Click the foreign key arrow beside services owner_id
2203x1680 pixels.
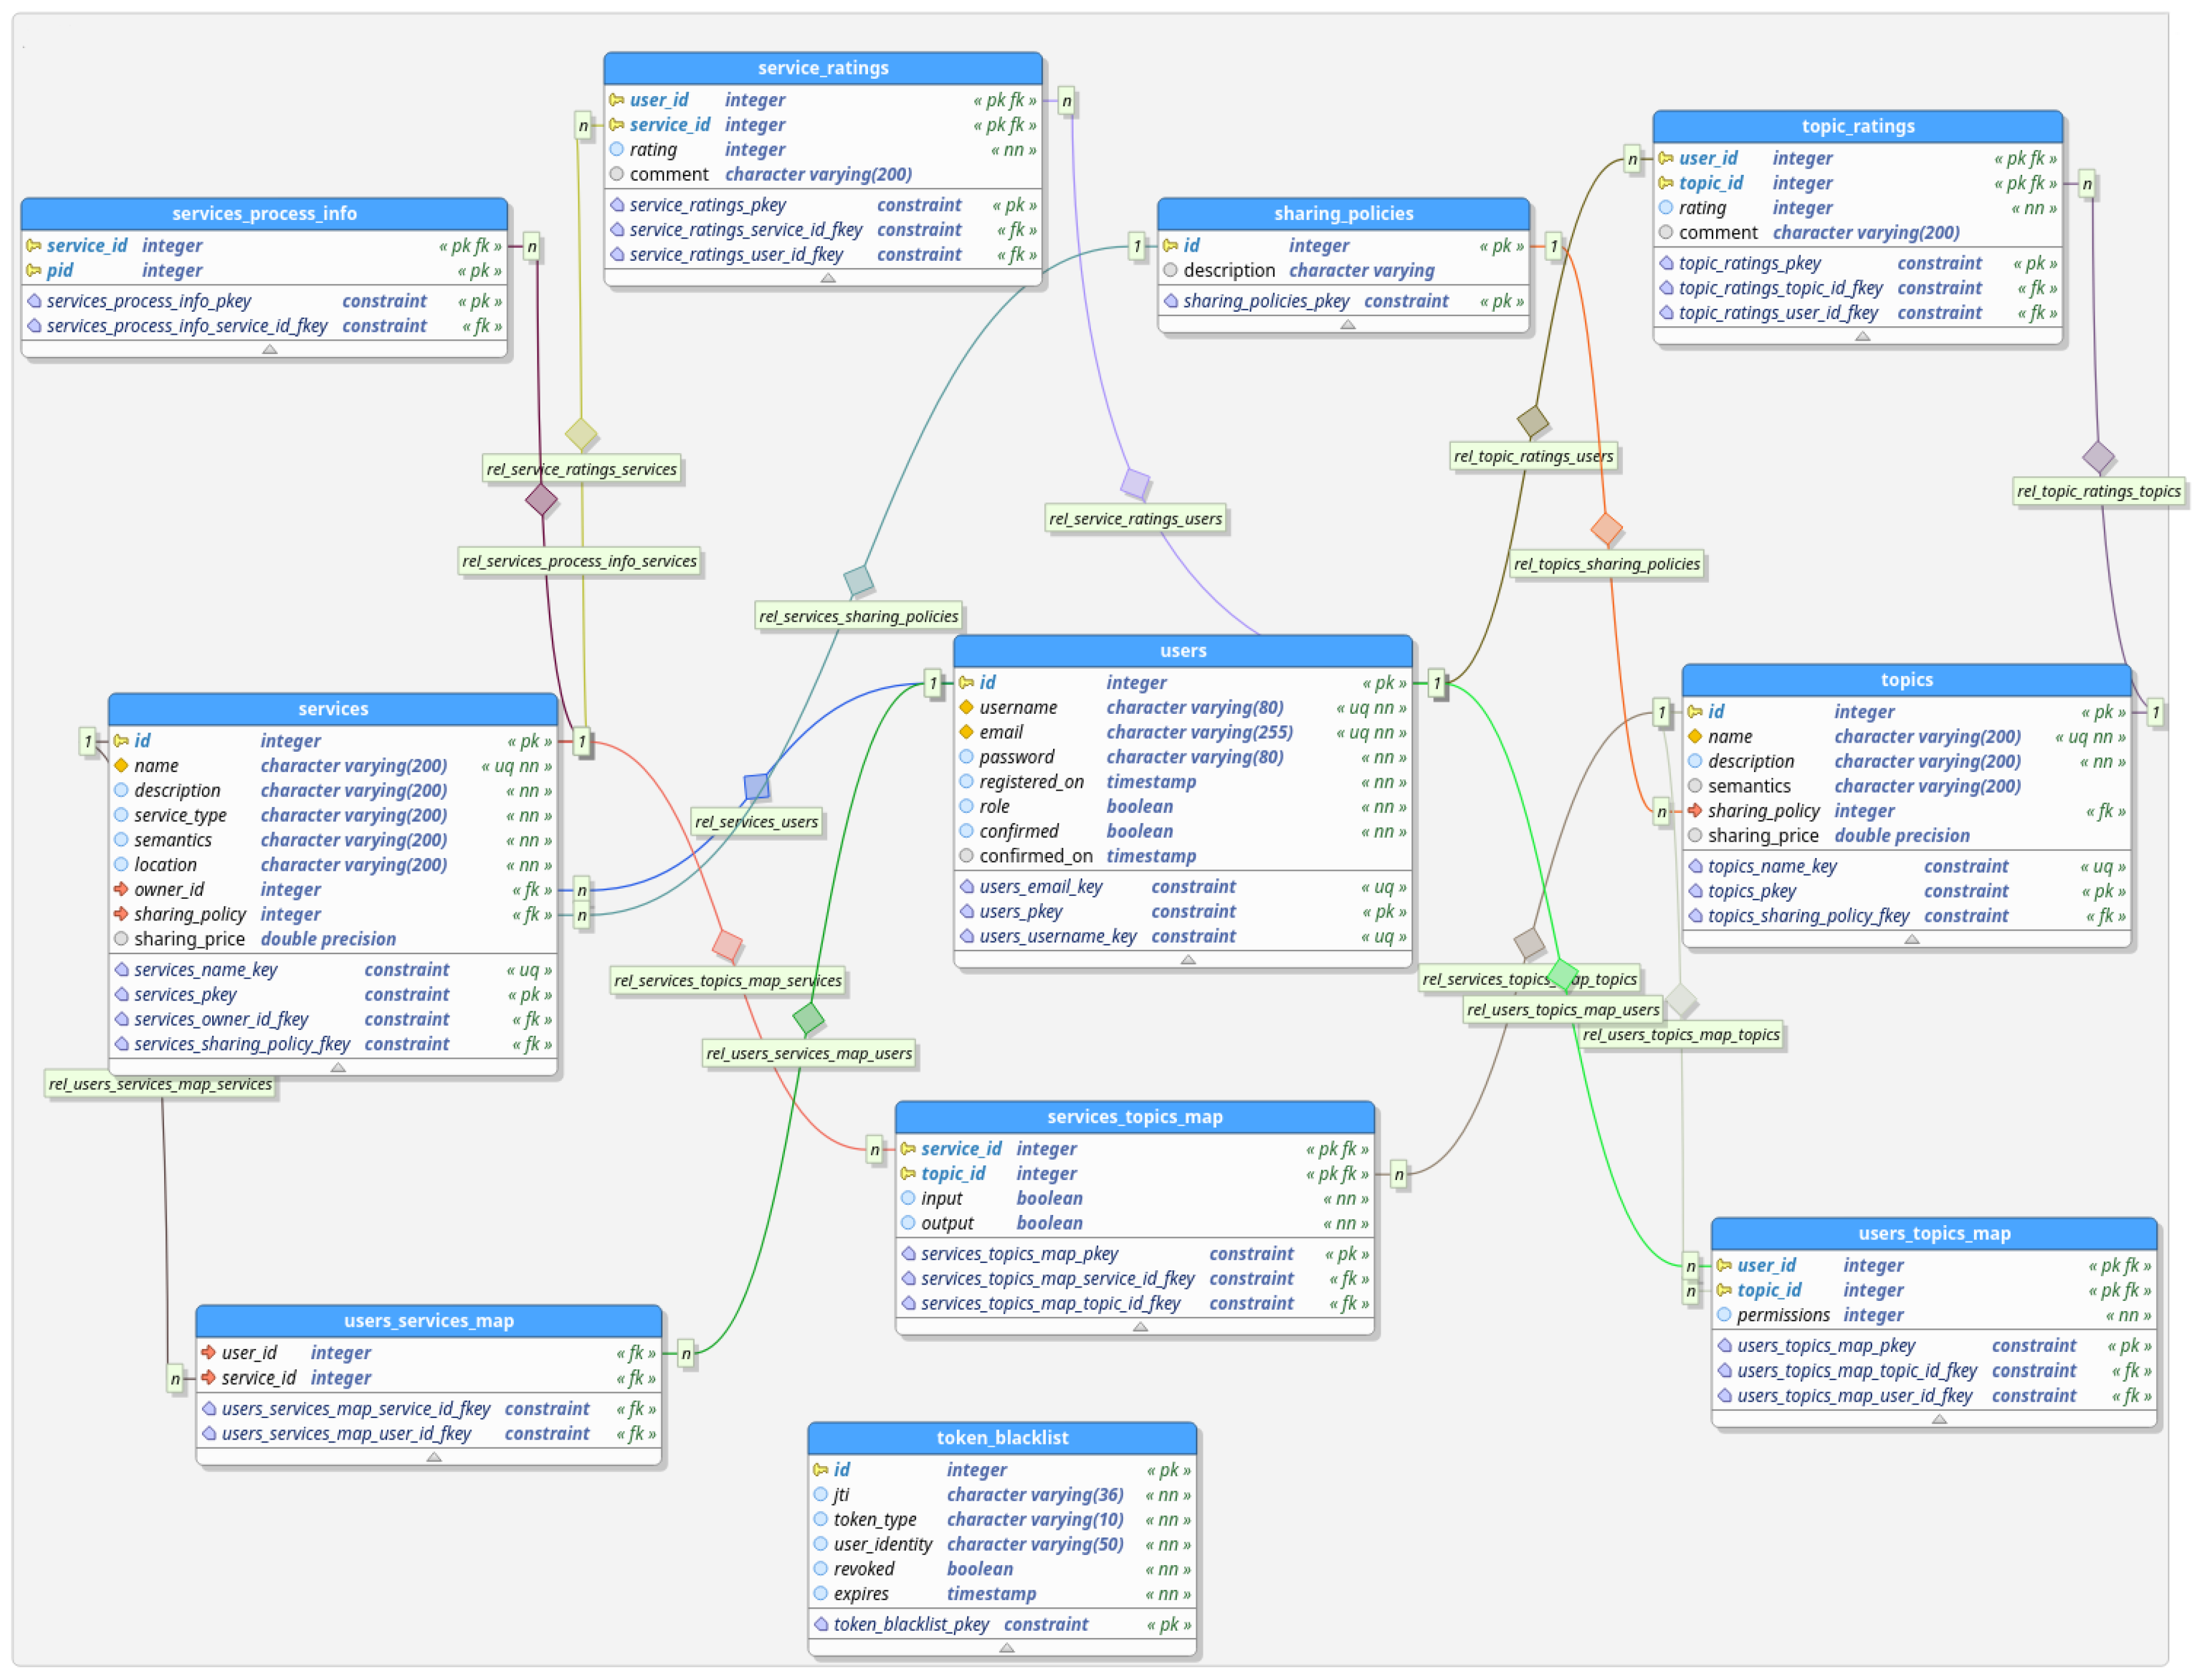tap(121, 889)
